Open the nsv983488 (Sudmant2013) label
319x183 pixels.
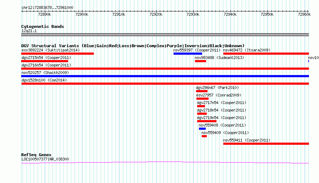click(219, 58)
